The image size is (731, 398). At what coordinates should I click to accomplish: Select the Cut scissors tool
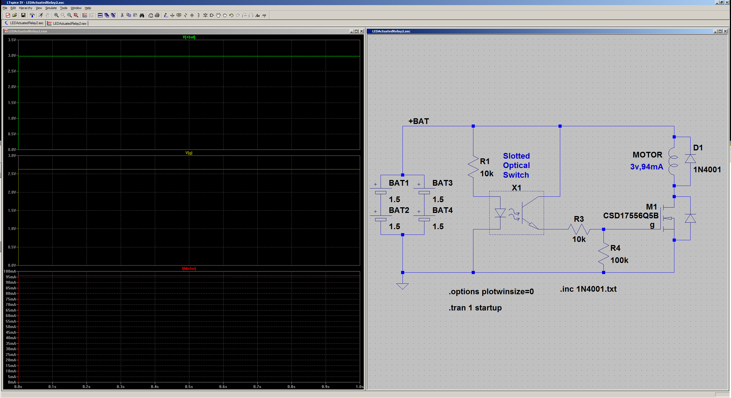pyautogui.click(x=122, y=15)
